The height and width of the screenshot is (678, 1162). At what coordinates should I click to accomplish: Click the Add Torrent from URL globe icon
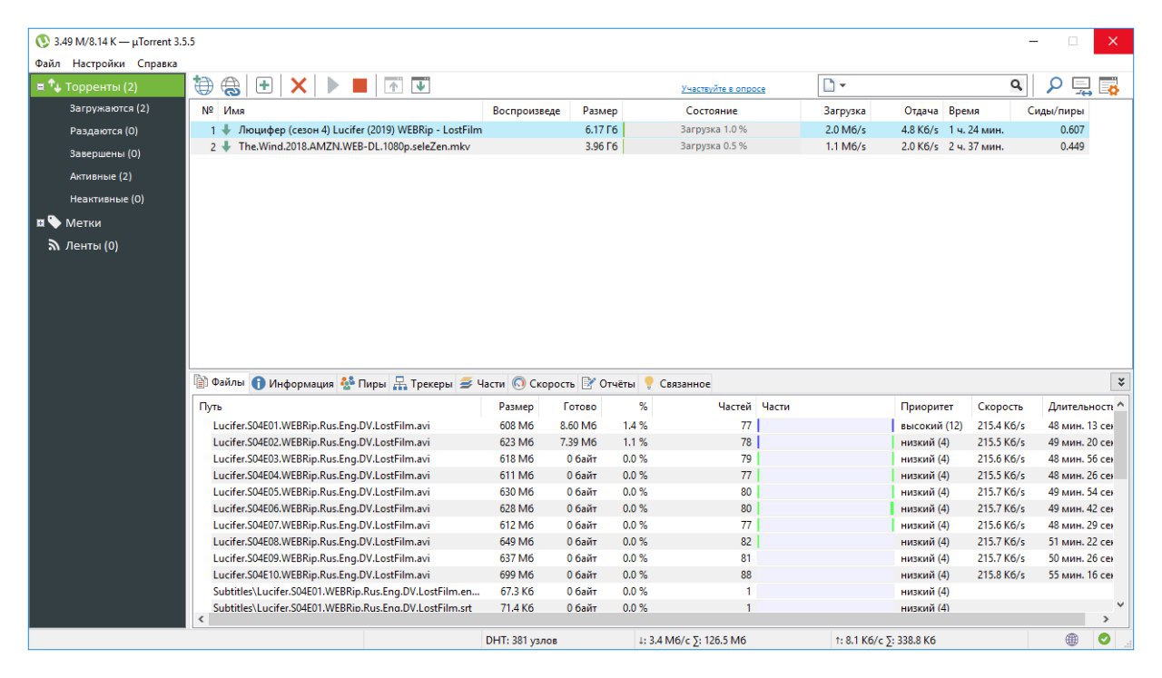pos(202,85)
